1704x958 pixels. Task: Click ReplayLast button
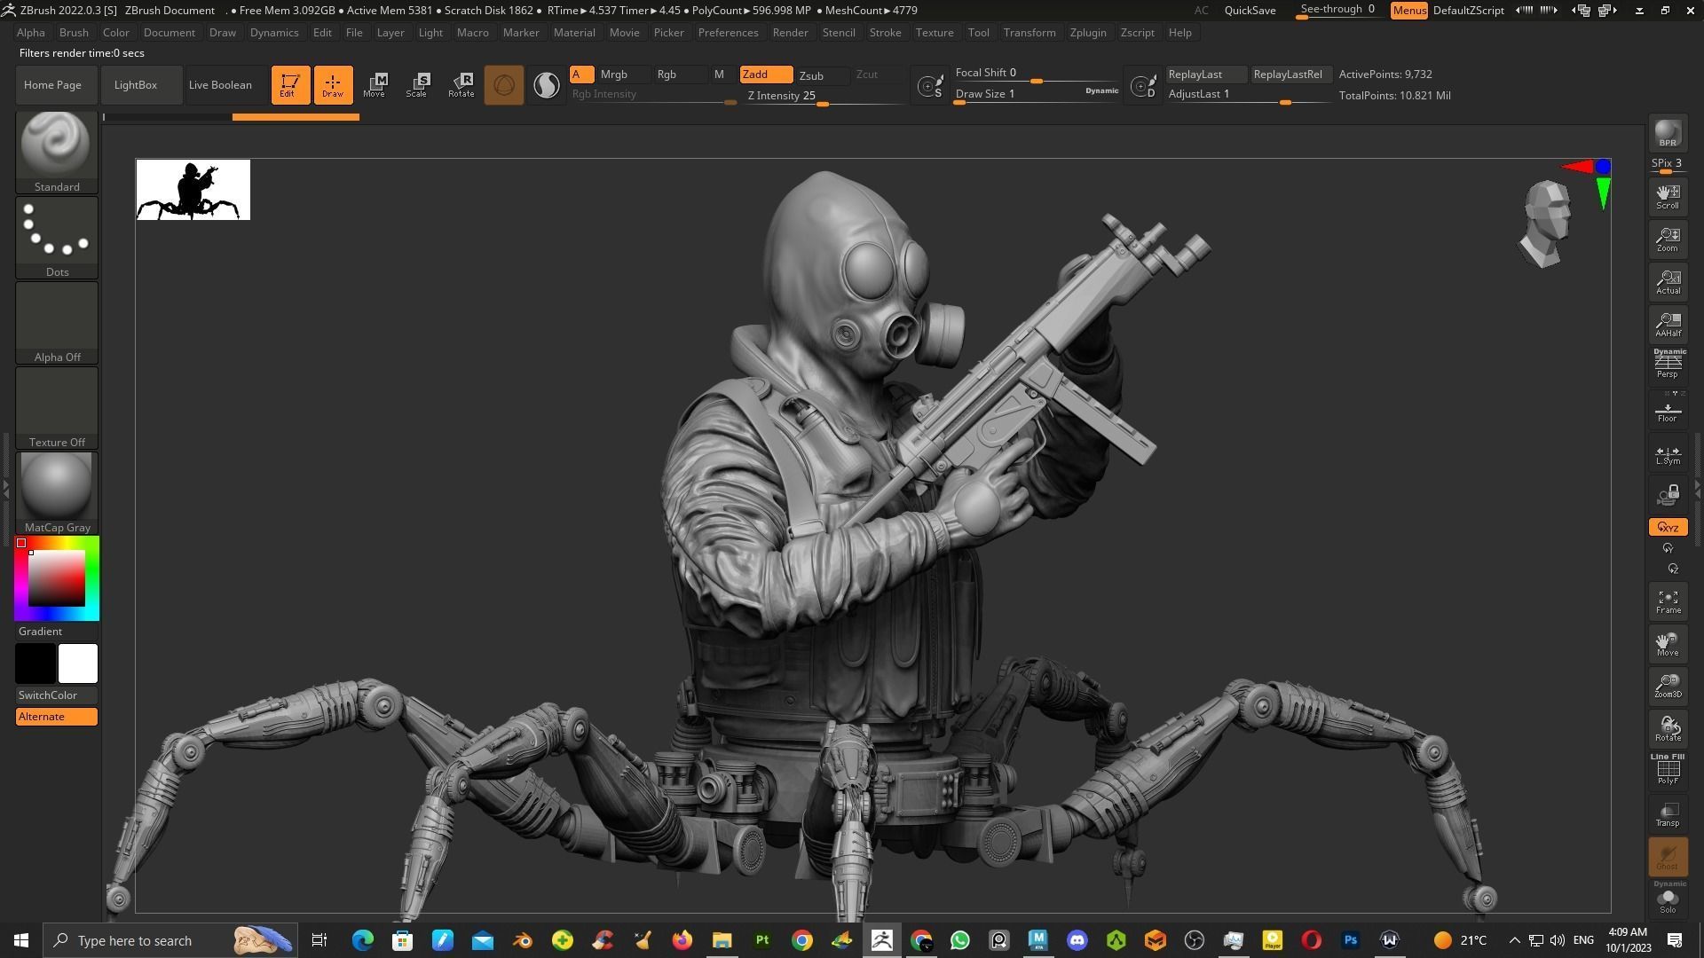tap(1205, 75)
